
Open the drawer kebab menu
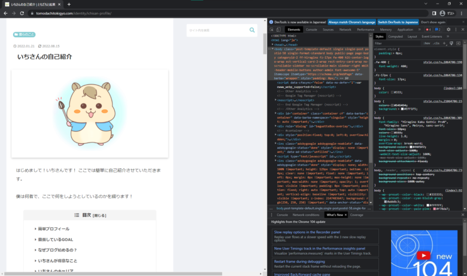point(271,215)
